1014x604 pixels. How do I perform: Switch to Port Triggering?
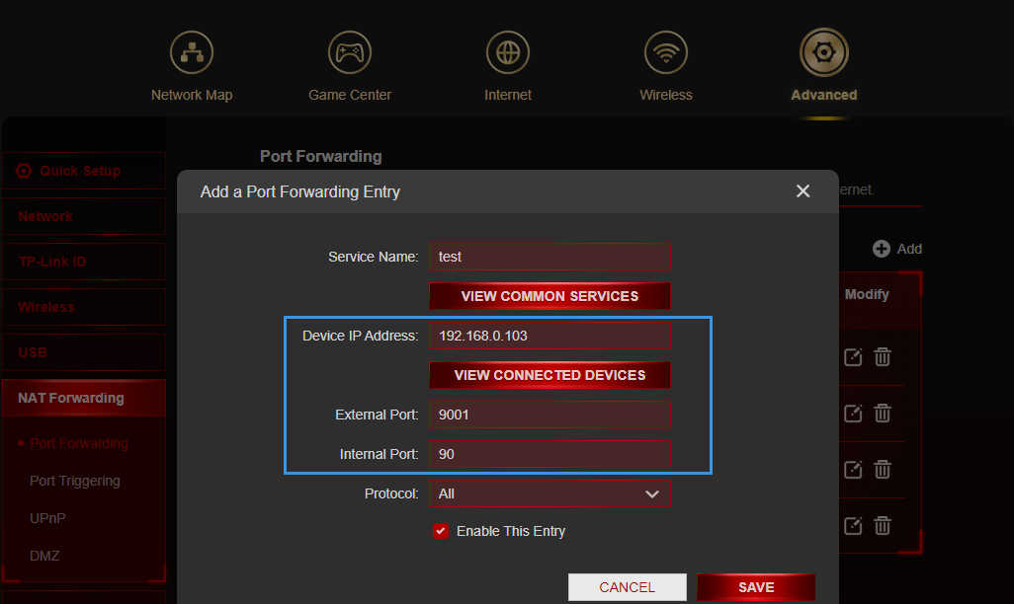[x=73, y=481]
